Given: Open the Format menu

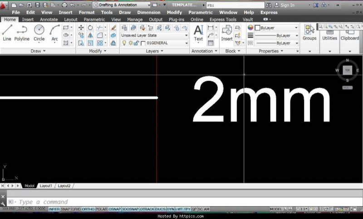Looking at the screenshot, I should tap(87, 13).
